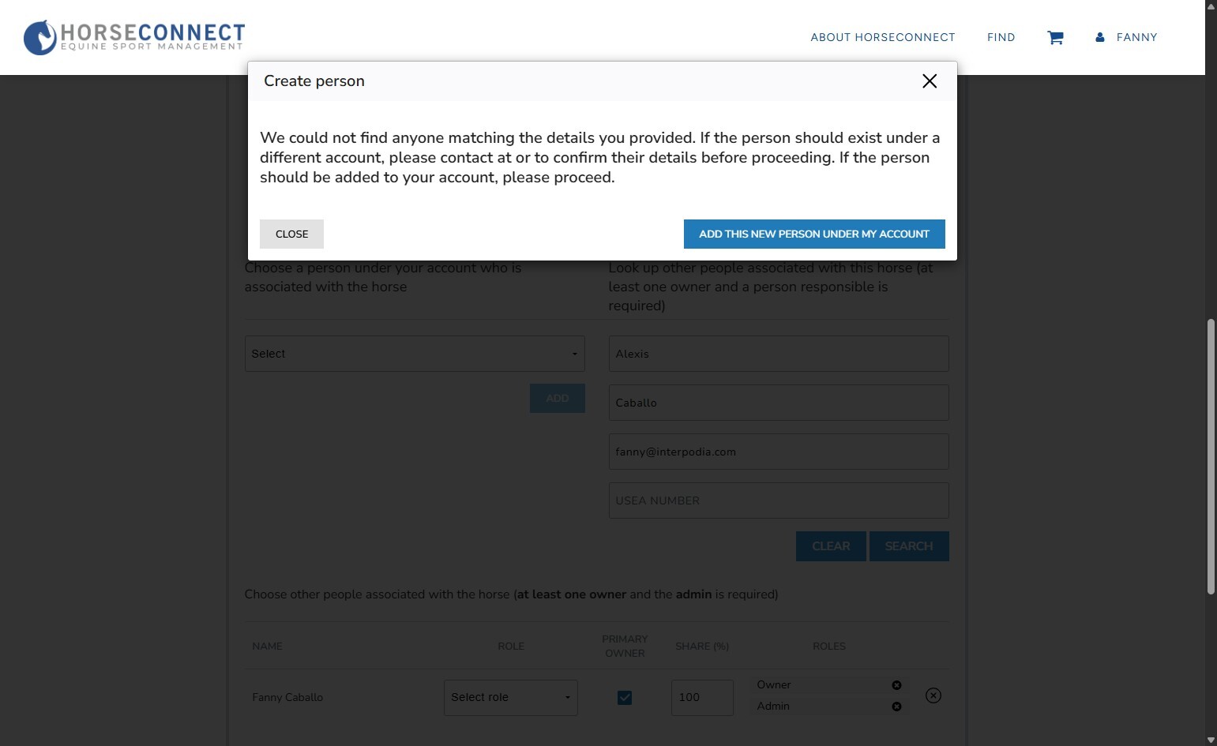Open the Select person dropdown

(415, 354)
